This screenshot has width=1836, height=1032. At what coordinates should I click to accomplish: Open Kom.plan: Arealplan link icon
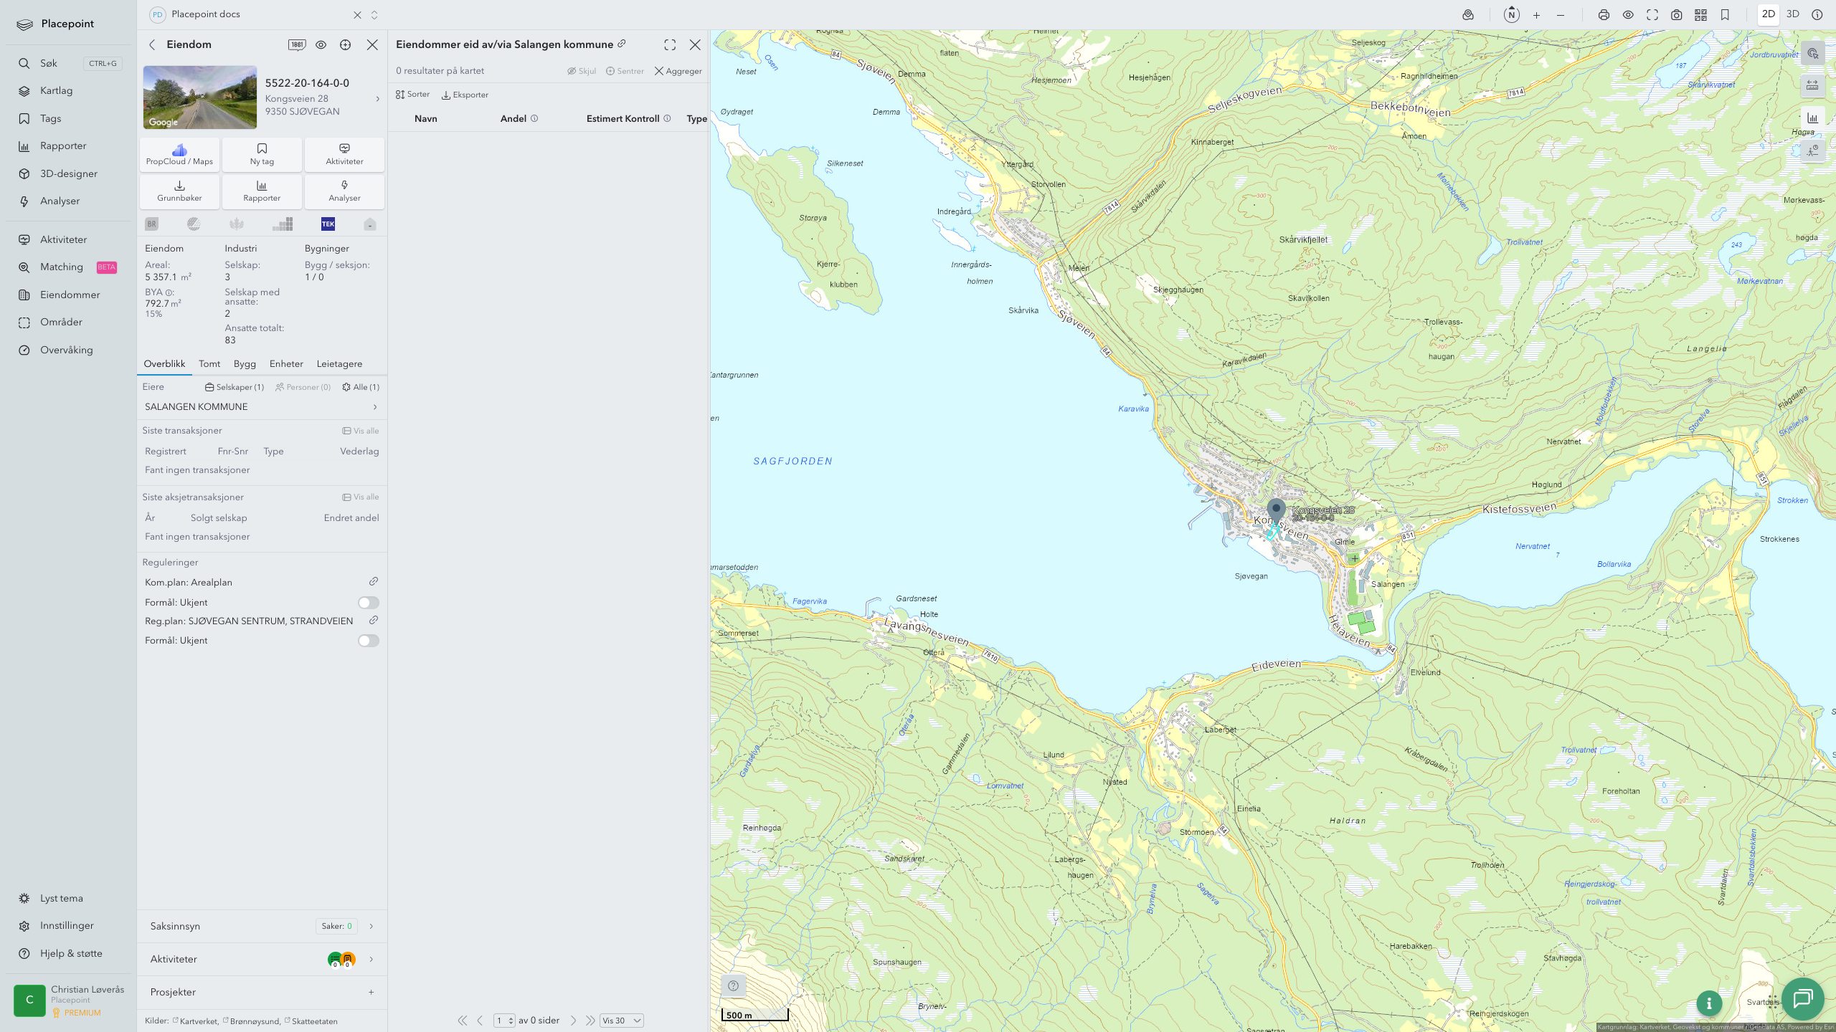[x=374, y=582]
